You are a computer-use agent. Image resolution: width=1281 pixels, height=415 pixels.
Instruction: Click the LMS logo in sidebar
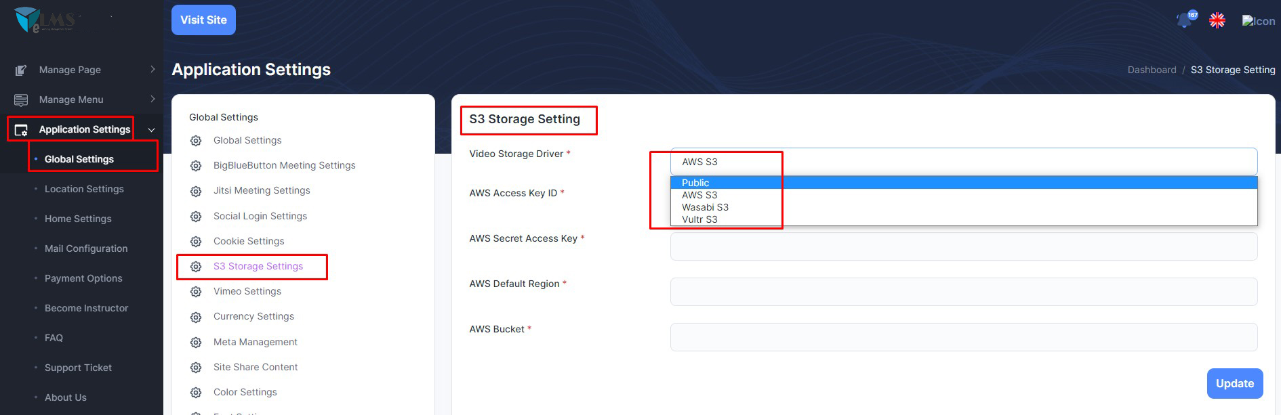click(45, 20)
